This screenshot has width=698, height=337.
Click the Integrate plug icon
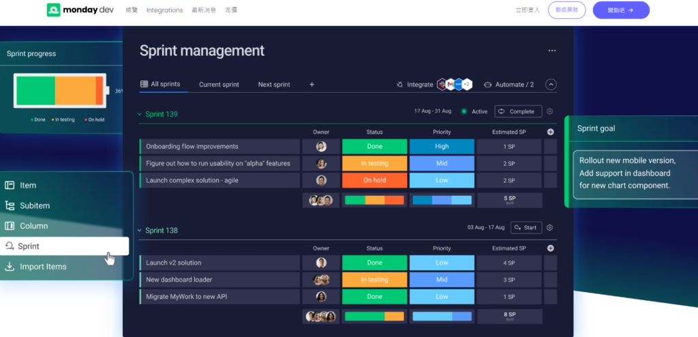pyautogui.click(x=399, y=85)
